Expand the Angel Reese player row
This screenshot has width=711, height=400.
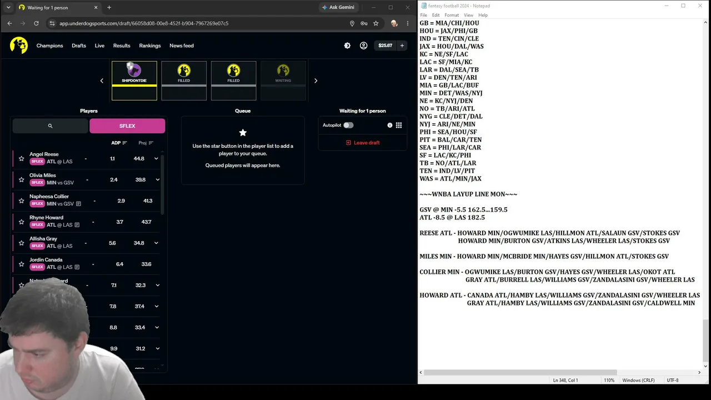(156, 158)
